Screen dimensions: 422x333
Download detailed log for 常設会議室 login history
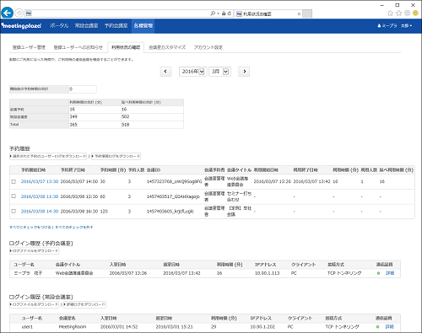84,304
